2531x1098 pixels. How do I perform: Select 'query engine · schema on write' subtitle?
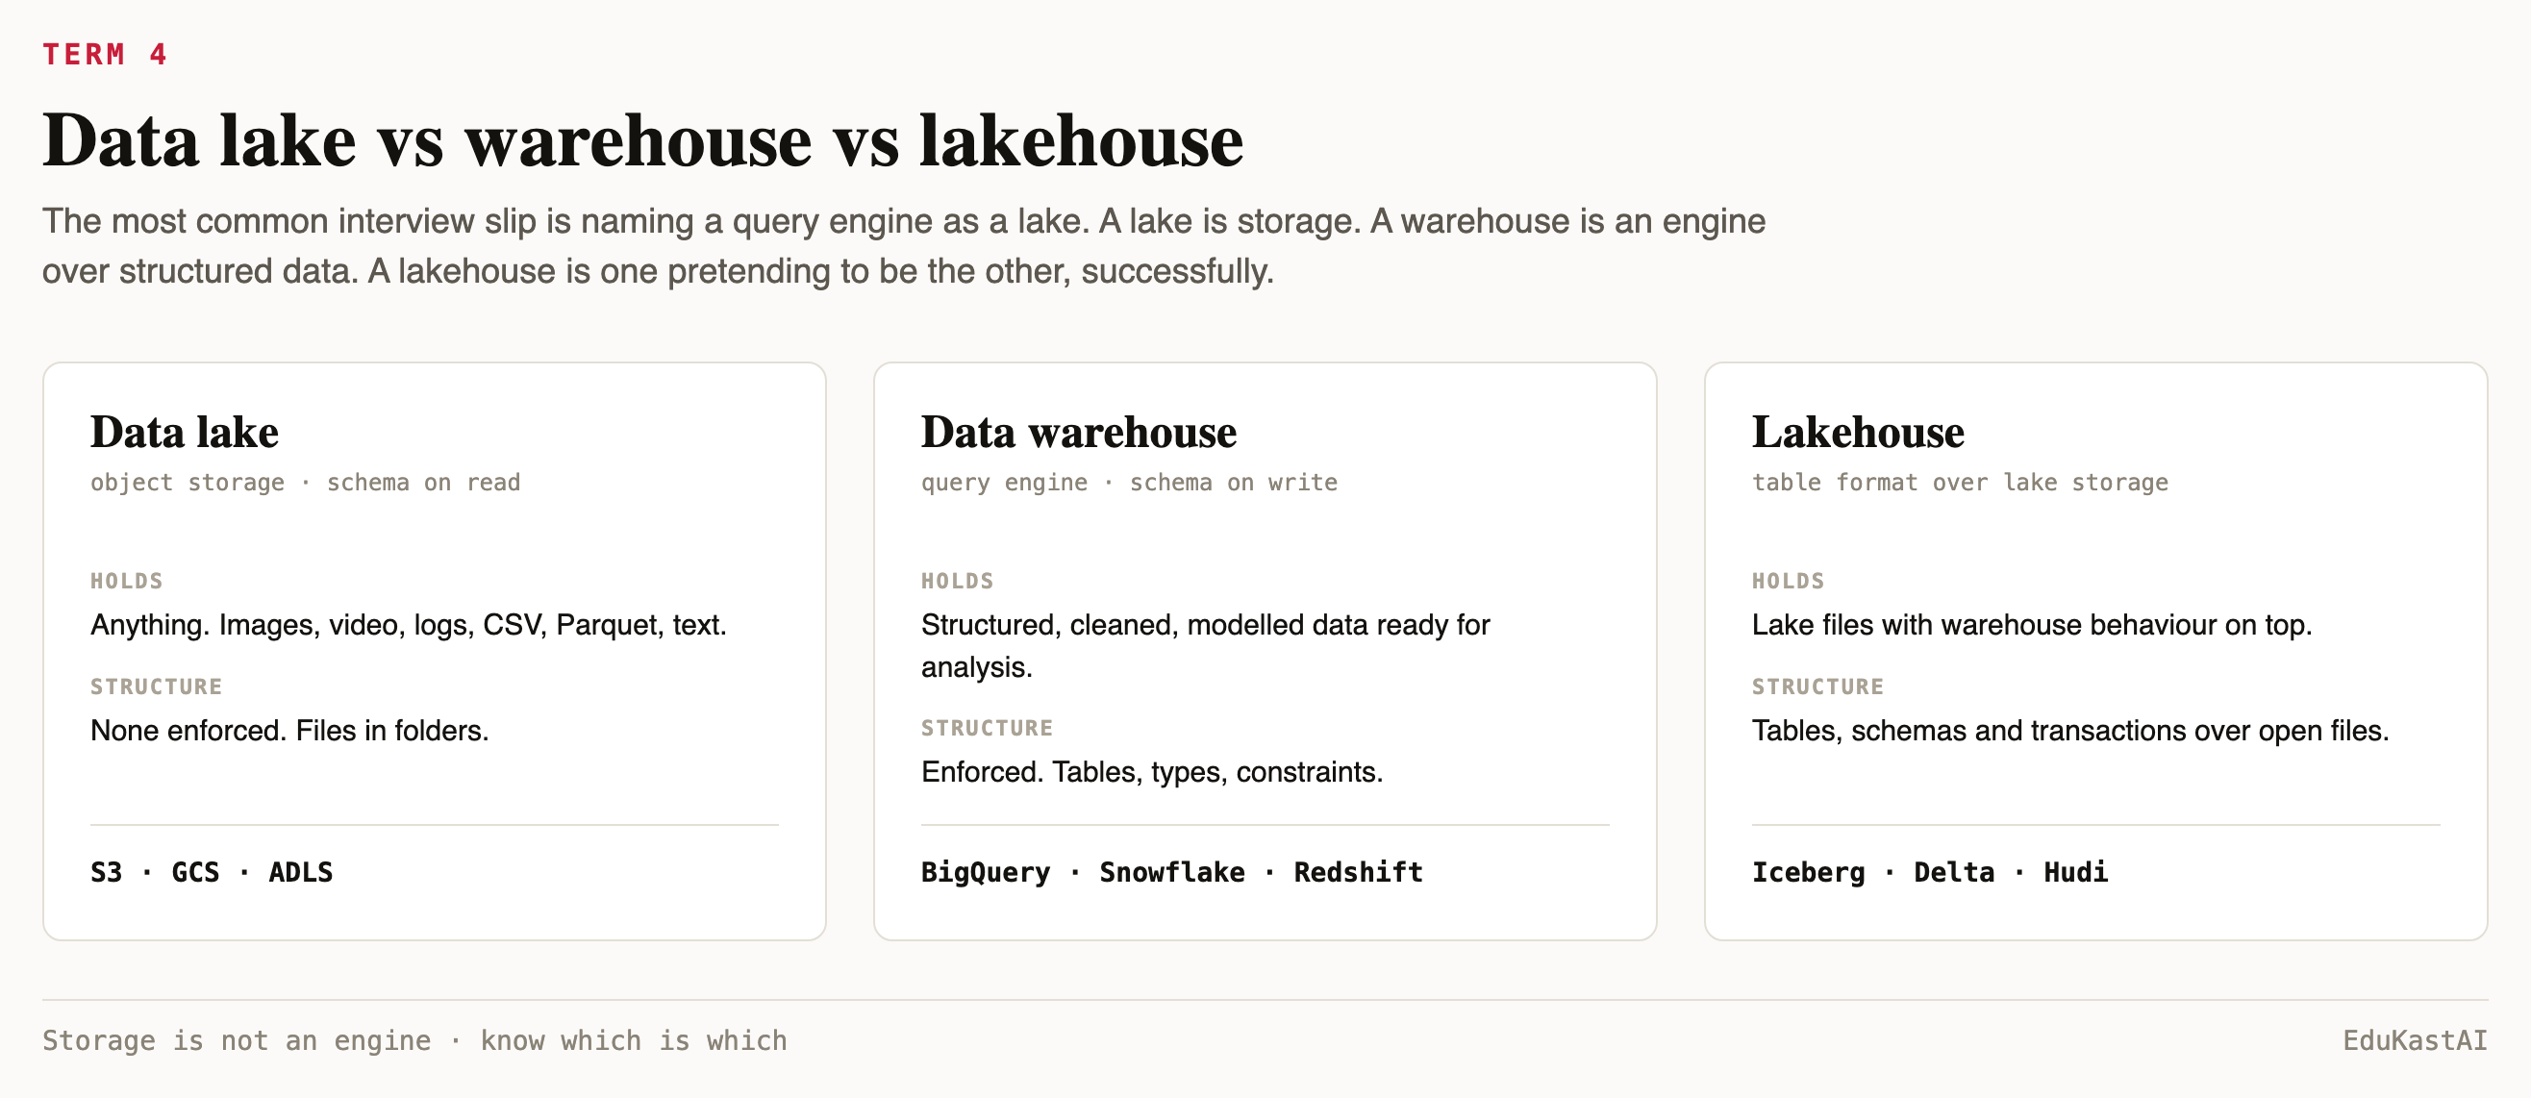tap(1129, 483)
